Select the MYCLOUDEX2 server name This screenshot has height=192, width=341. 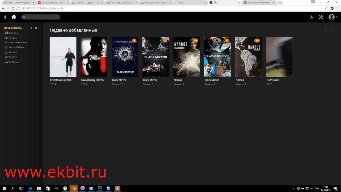click(13, 28)
